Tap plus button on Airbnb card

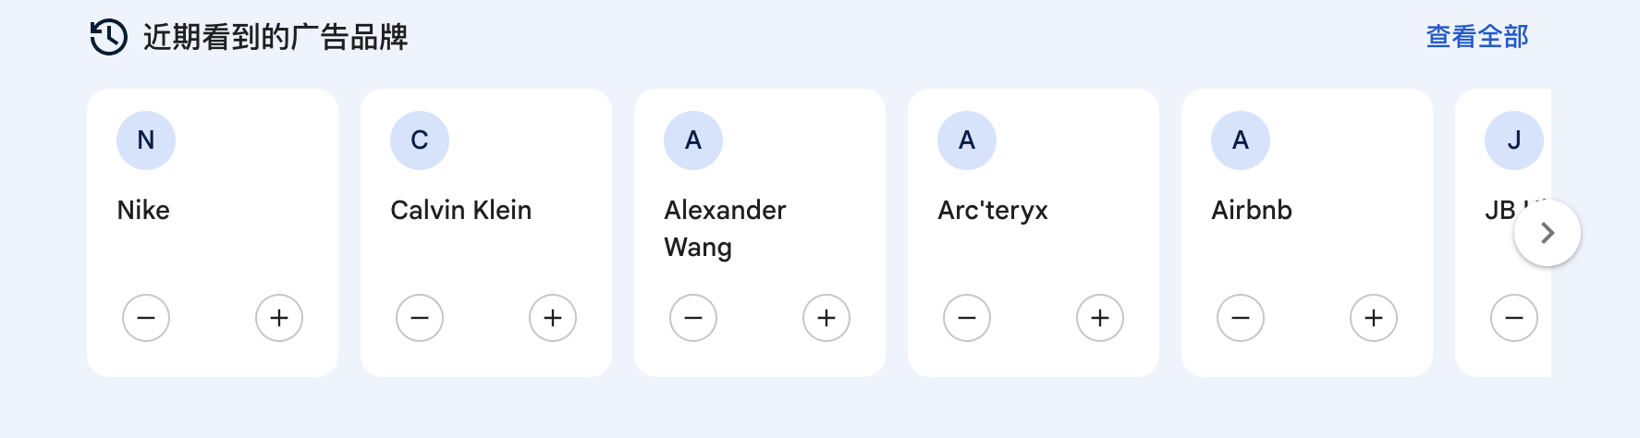1374,318
